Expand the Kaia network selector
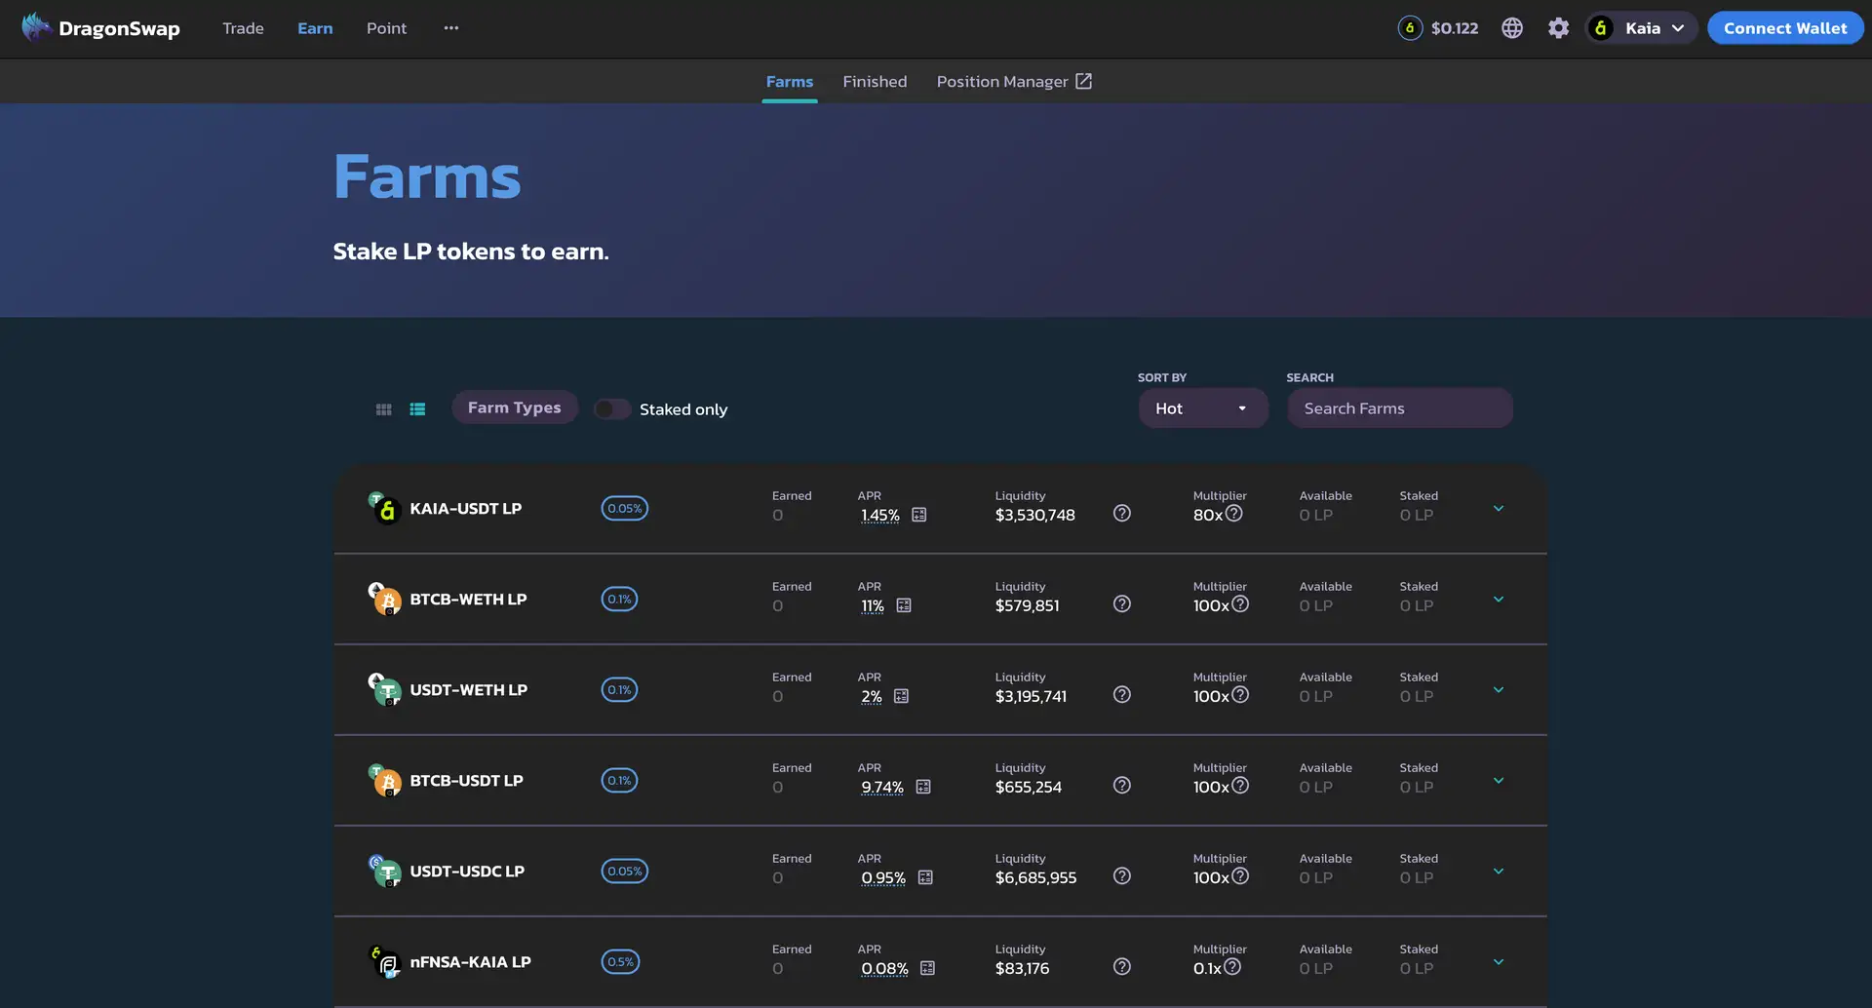The width and height of the screenshot is (1872, 1008). [1642, 28]
